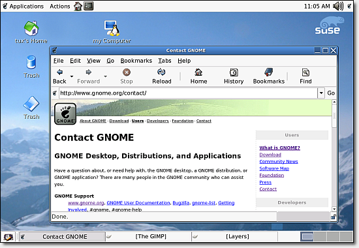This screenshot has height=248, width=359.
Task: Open my Computer desktop icon
Action: pos(112,29)
